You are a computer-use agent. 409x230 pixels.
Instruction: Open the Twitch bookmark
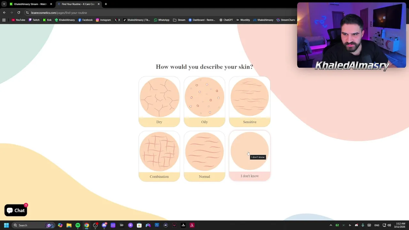34,20
